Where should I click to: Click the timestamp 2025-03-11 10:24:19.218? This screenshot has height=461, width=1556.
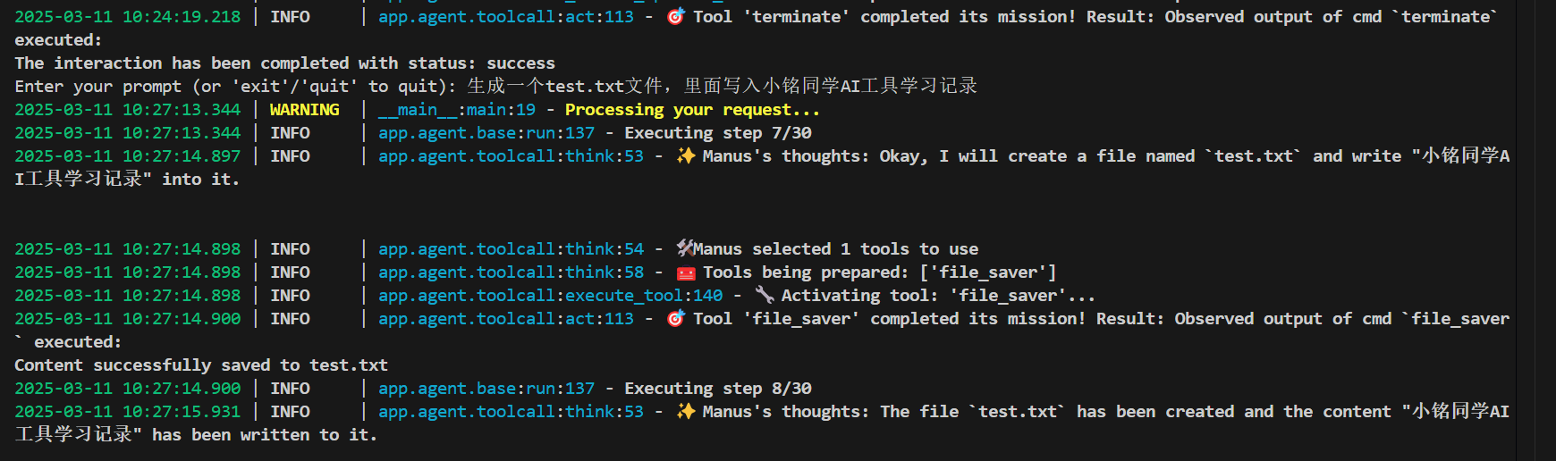tap(127, 16)
